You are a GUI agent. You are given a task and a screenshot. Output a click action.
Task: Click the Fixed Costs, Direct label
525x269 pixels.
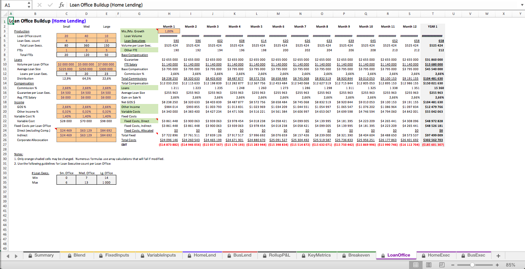tap(139, 121)
